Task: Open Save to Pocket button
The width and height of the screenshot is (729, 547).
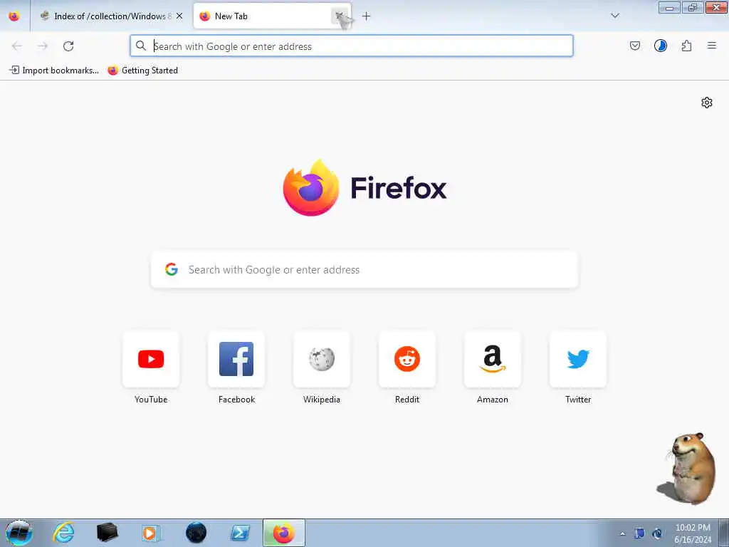Action: [635, 46]
